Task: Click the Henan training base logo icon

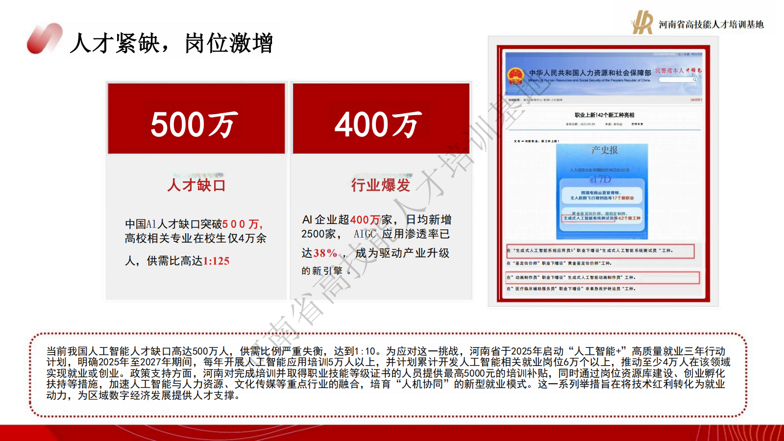Action: coord(642,23)
